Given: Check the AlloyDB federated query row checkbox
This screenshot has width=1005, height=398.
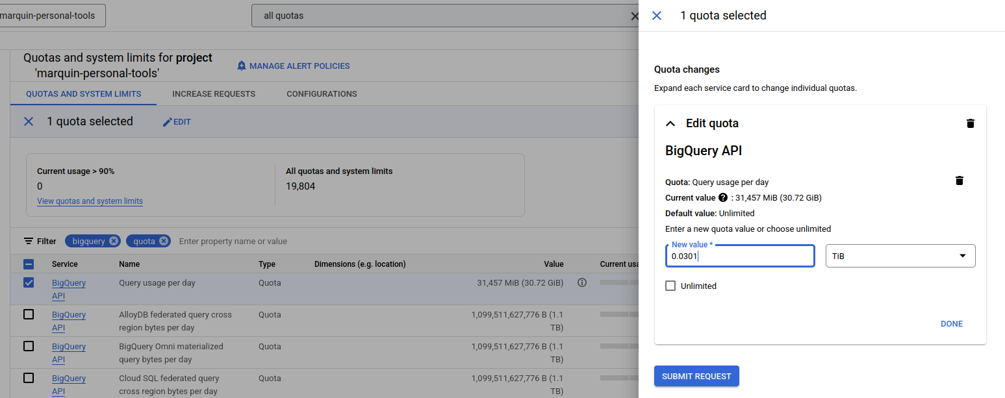Looking at the screenshot, I should coord(29,314).
